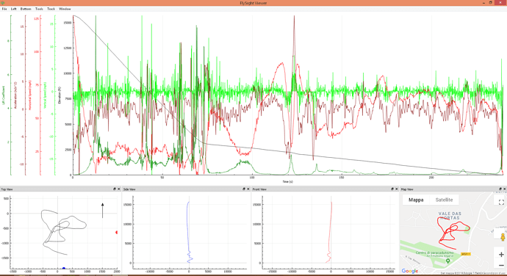Open the Bottom axis menu
507x276 pixels.
tap(26, 9)
